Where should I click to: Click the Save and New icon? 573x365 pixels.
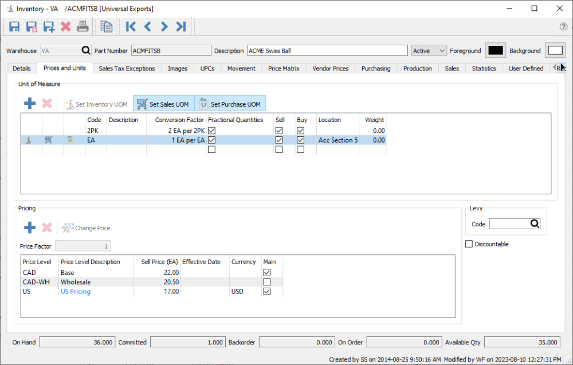coord(49,27)
